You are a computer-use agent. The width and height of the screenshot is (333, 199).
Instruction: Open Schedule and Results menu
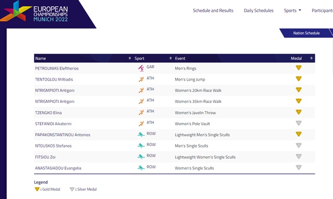(x=213, y=10)
